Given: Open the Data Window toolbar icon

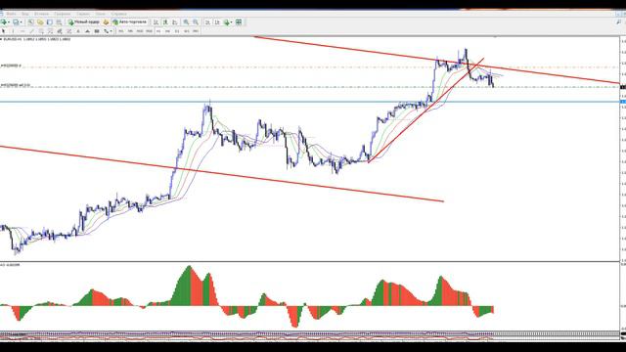Looking at the screenshot, I should (x=40, y=22).
